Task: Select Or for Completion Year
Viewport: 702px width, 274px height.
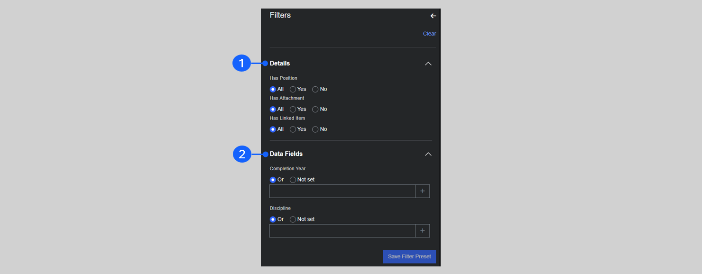Action: click(x=273, y=180)
